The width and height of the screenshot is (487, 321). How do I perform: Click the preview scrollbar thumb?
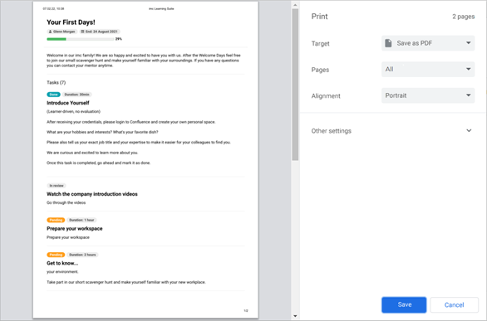[x=295, y=85]
